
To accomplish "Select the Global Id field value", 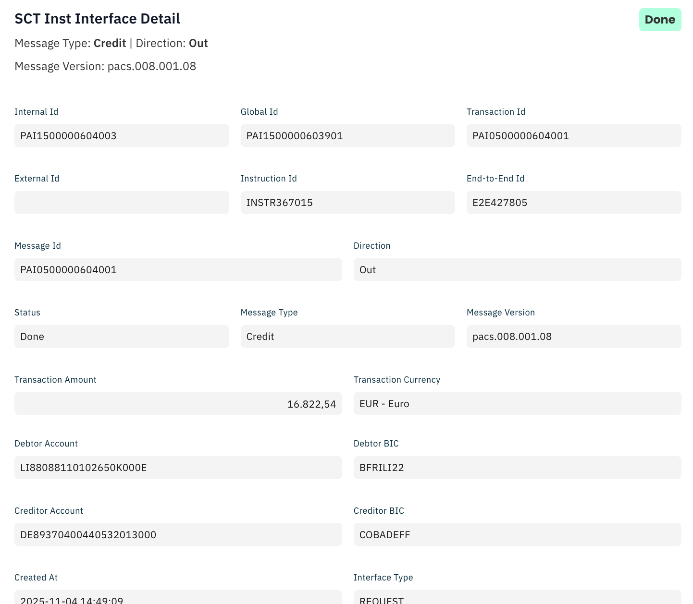I will pyautogui.click(x=347, y=136).
